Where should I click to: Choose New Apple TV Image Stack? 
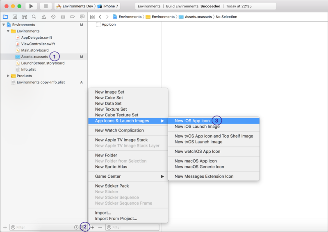point(128,140)
